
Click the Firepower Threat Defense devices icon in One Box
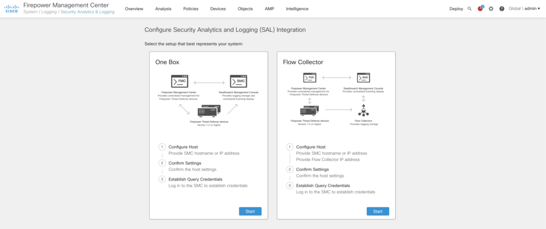[x=209, y=110]
